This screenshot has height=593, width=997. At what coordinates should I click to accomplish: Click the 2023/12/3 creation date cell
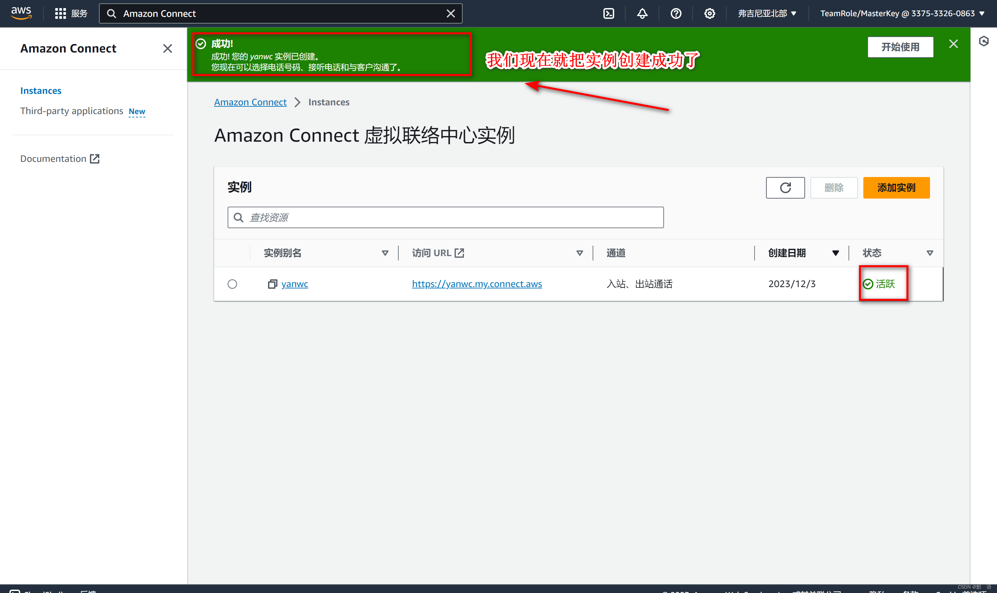pyautogui.click(x=792, y=284)
